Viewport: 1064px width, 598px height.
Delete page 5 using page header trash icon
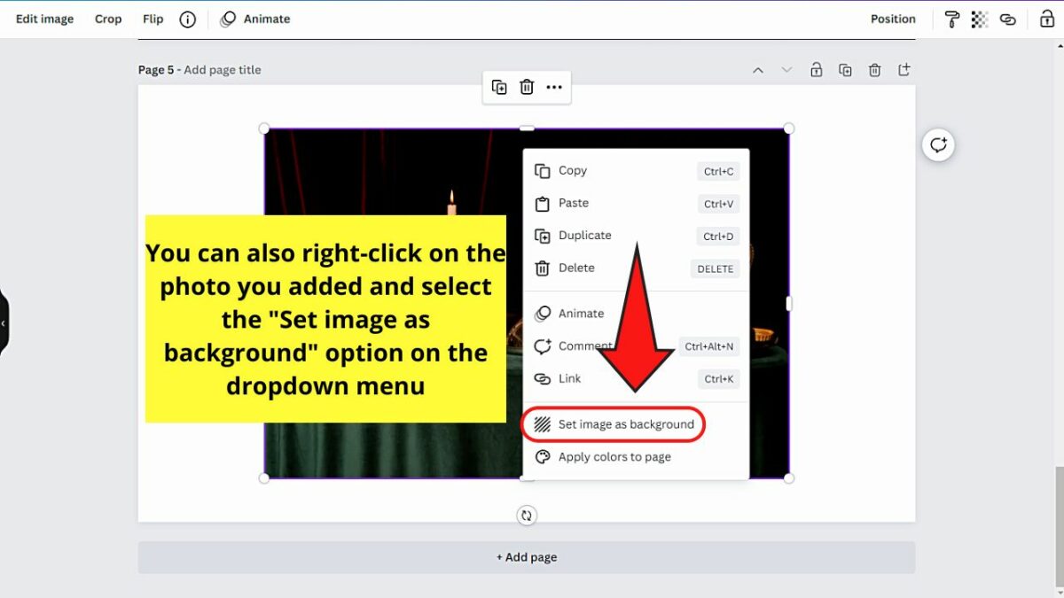[x=874, y=69]
